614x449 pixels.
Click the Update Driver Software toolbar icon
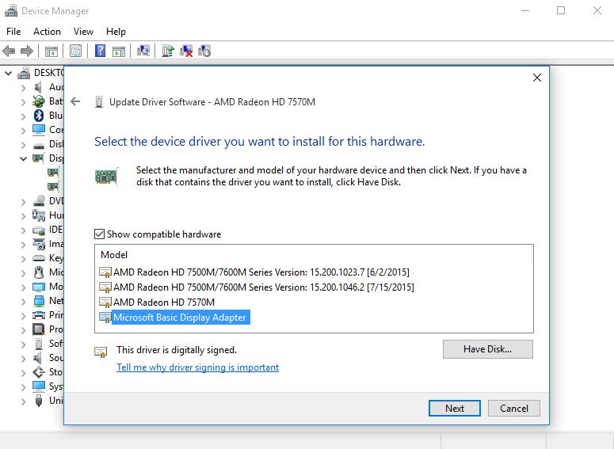click(x=168, y=51)
